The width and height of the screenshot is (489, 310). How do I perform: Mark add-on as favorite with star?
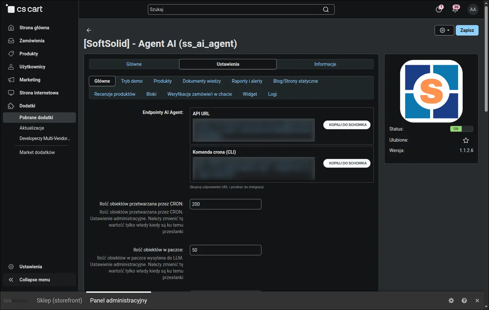[466, 140]
